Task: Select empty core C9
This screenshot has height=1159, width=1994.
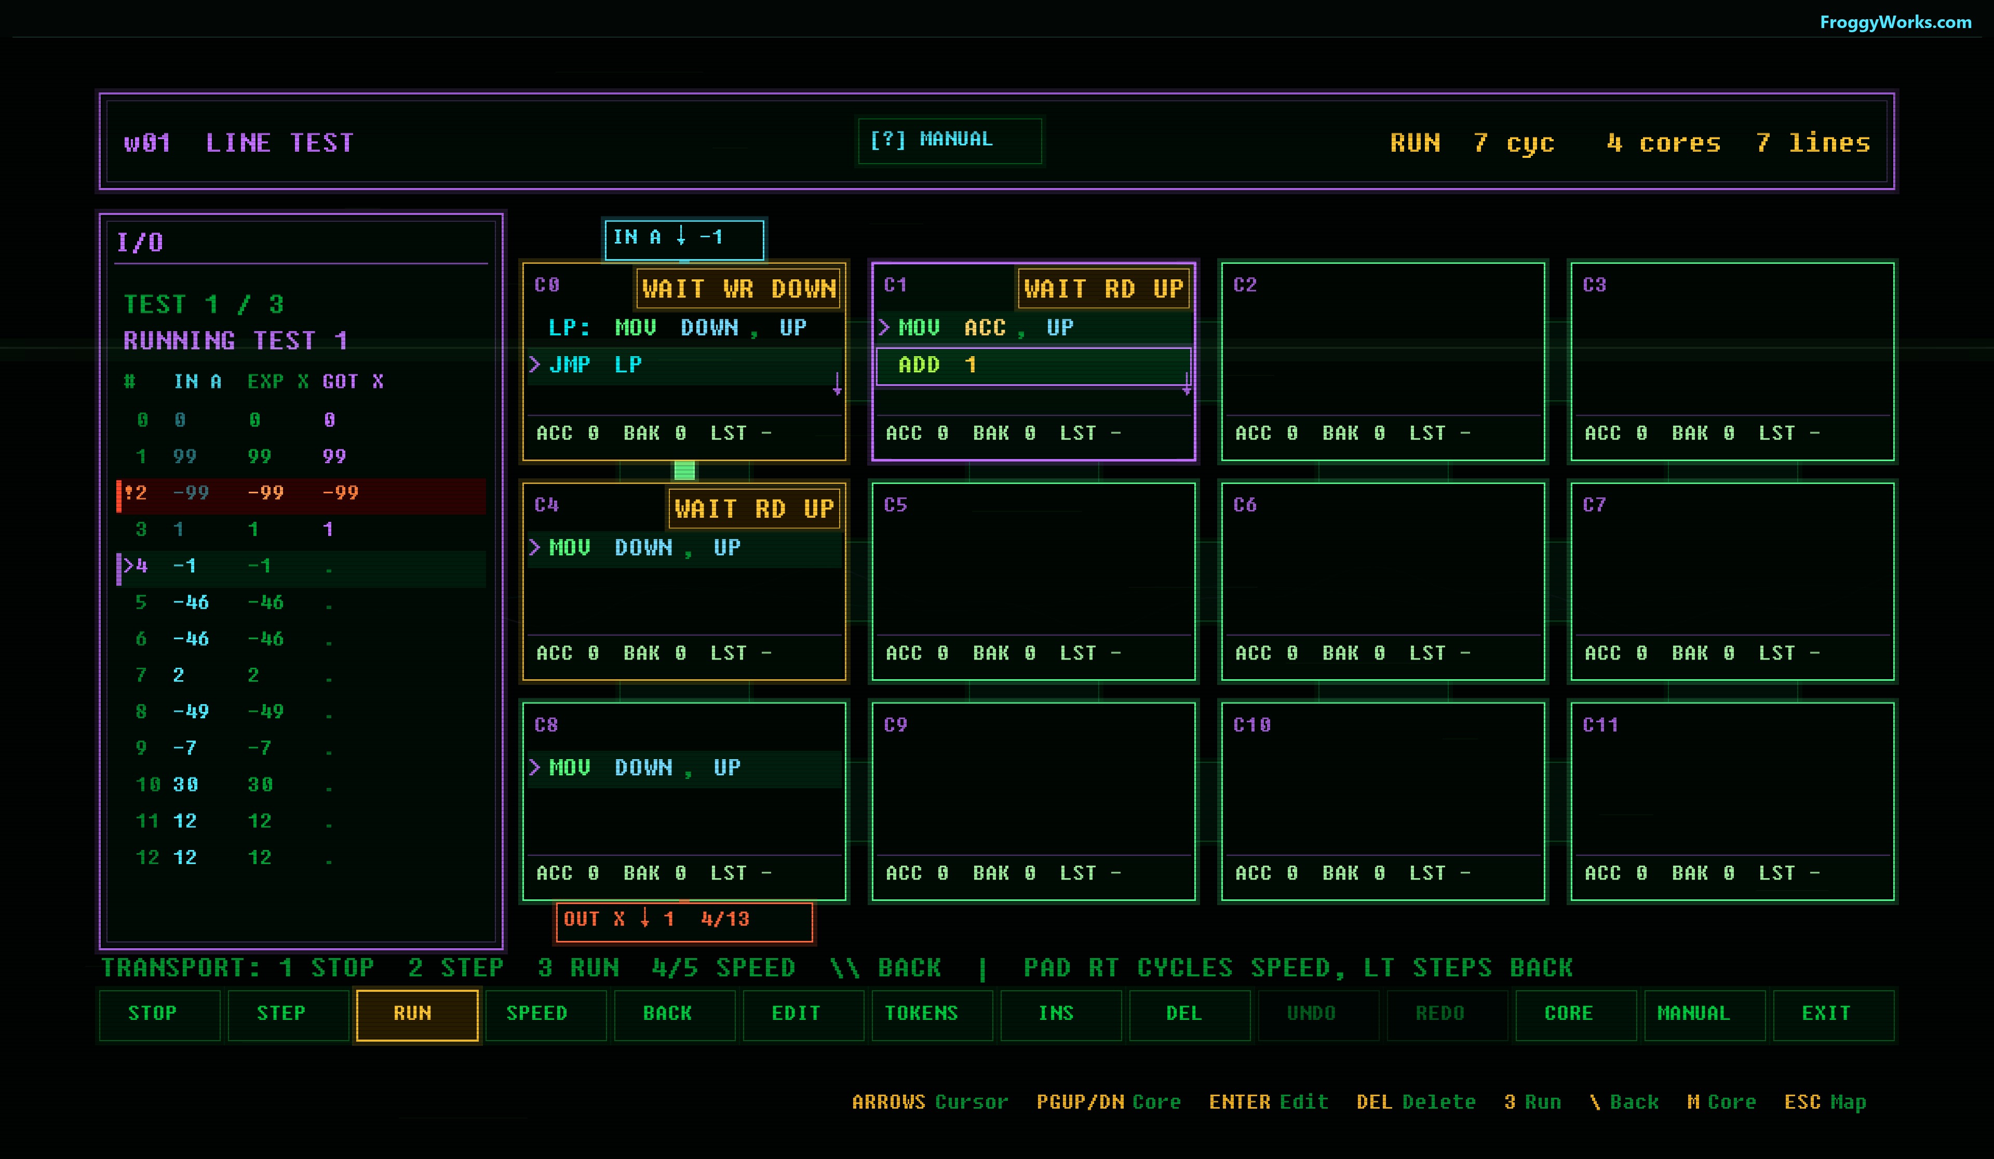Action: (1033, 801)
